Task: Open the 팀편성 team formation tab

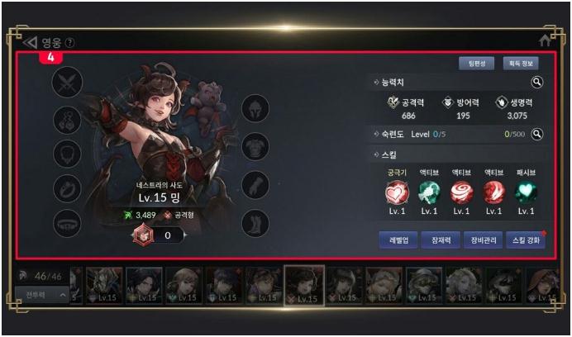Action: (477, 64)
